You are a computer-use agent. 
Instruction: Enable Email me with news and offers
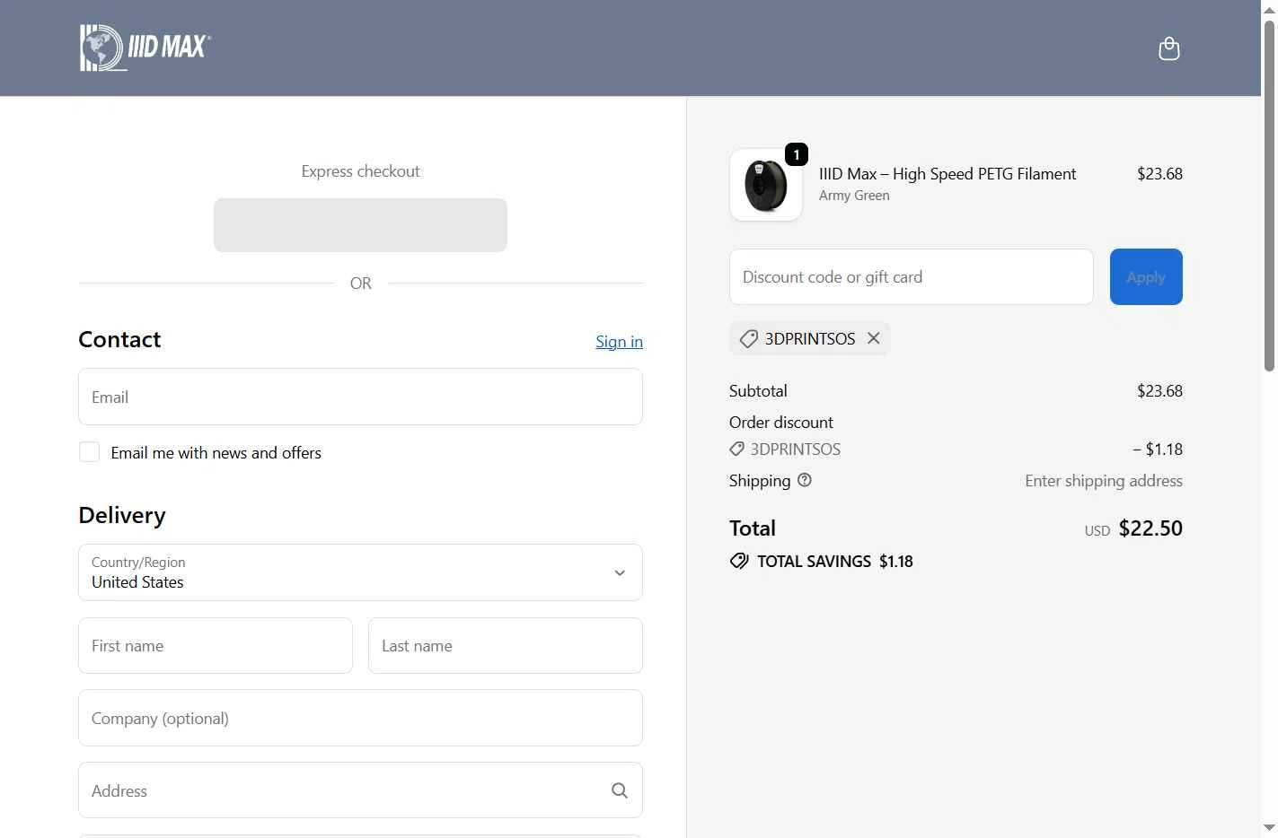click(x=89, y=452)
